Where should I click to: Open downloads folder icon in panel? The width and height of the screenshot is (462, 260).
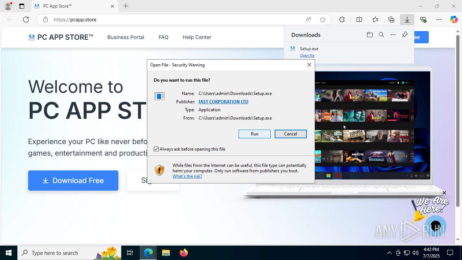[370, 35]
